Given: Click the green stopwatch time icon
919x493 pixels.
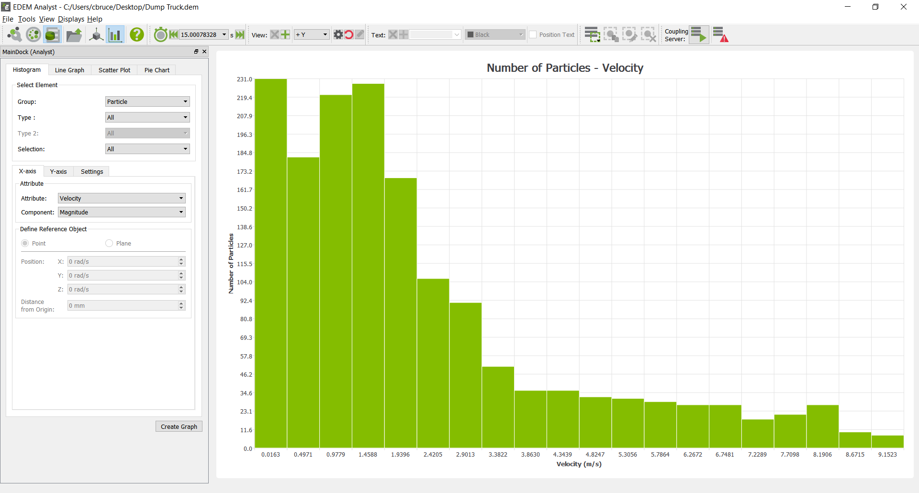Looking at the screenshot, I should tap(161, 34).
